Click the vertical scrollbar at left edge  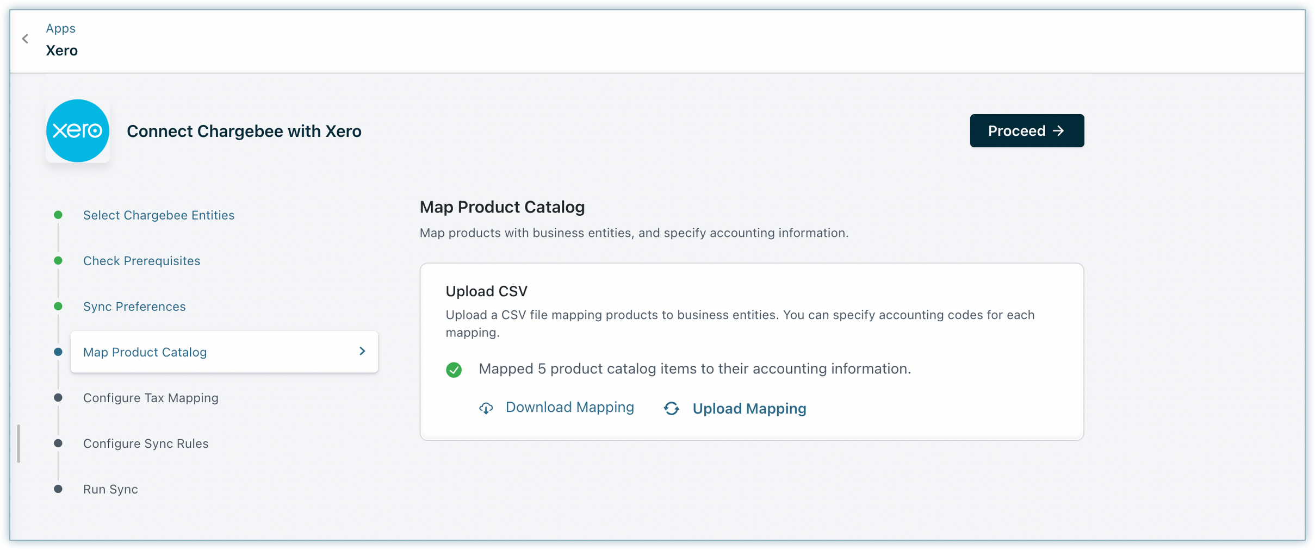pos(19,443)
